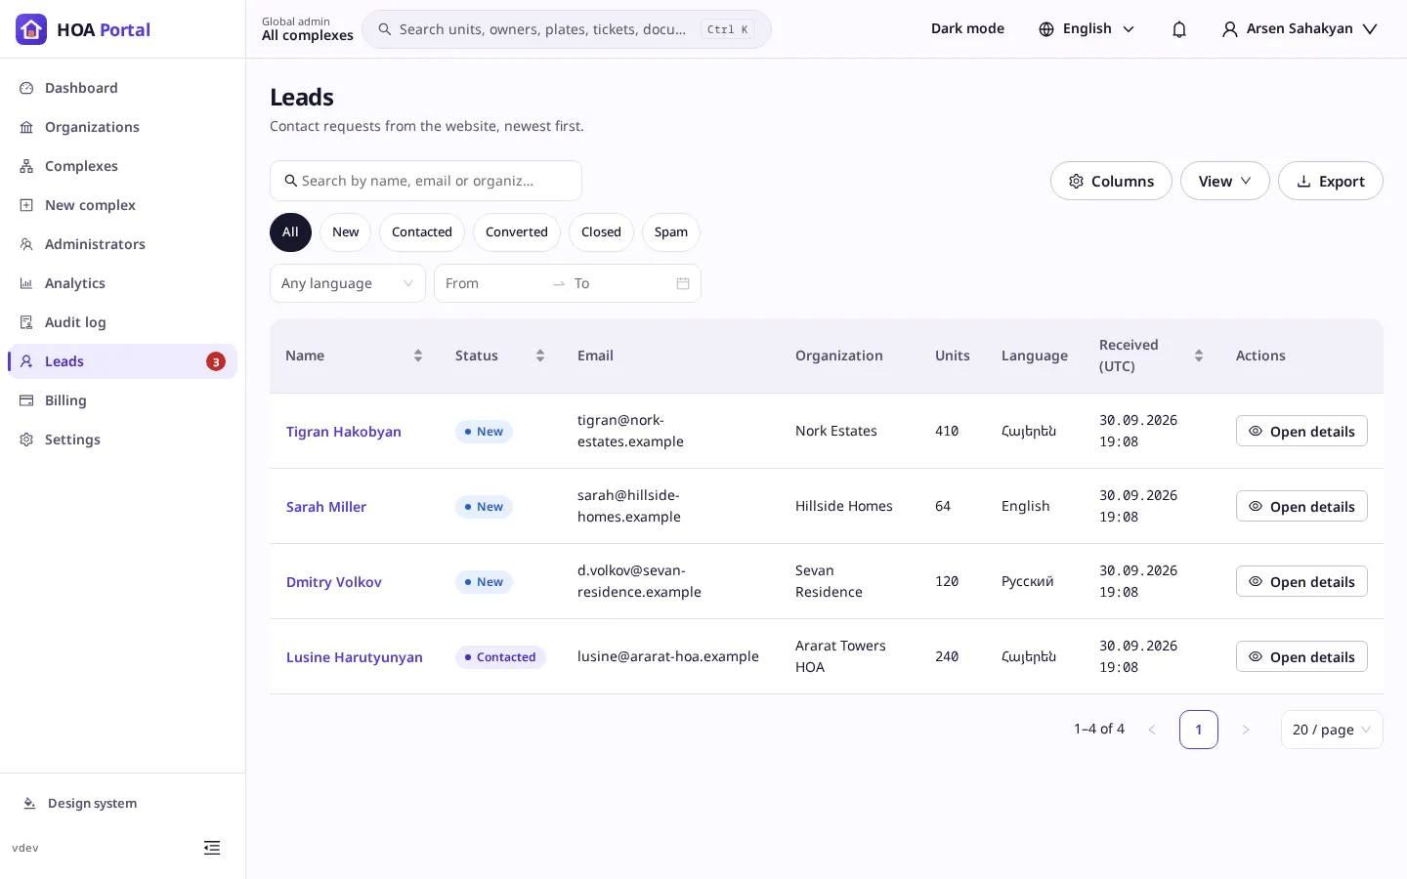This screenshot has width=1407, height=879.
Task: Open English language selector
Action: point(1087,29)
